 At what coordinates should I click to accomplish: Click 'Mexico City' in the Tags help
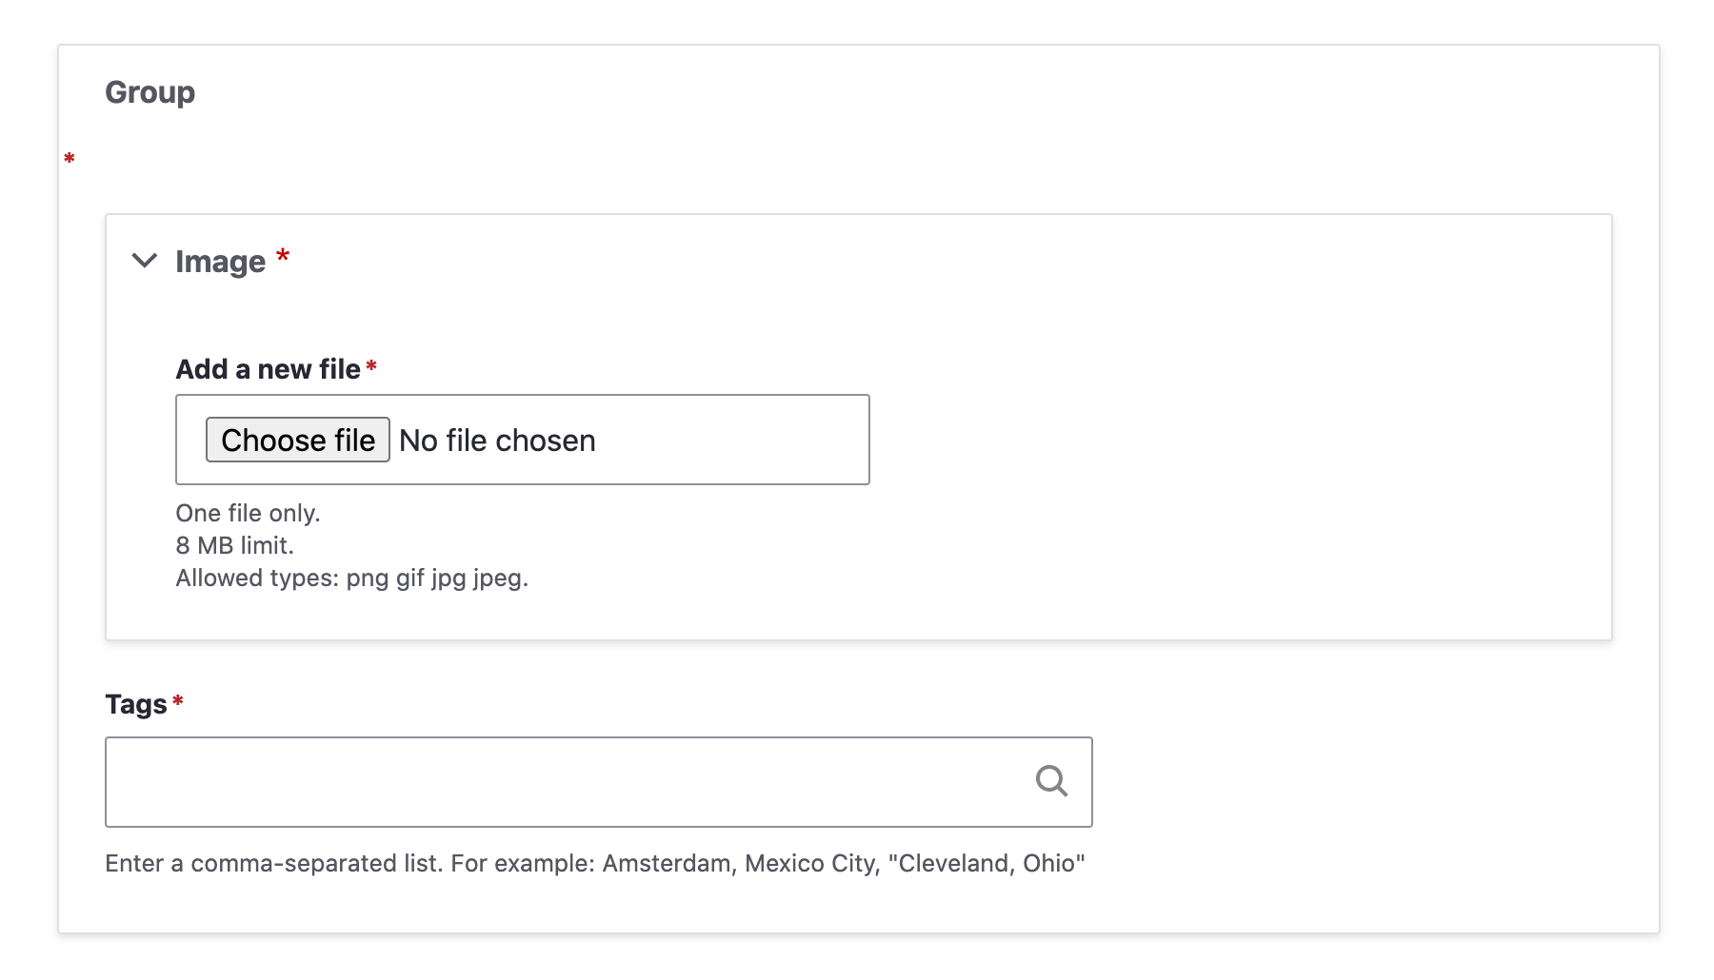809,863
